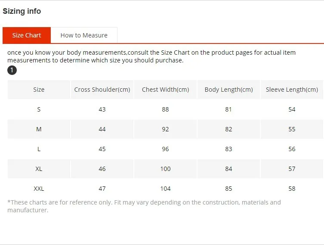
Task: Click chest width value 100 for XL
Action: [x=166, y=169]
